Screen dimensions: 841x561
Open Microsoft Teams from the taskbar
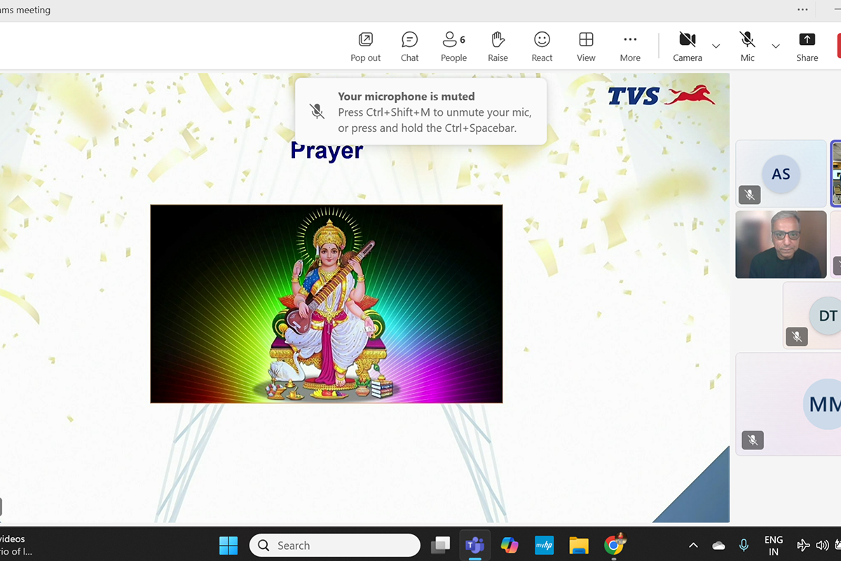point(474,546)
